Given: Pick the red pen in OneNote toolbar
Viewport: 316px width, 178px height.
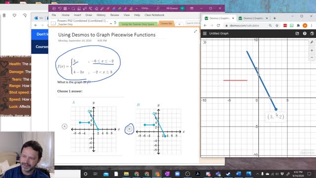Looking at the screenshot, I should 108,8.
